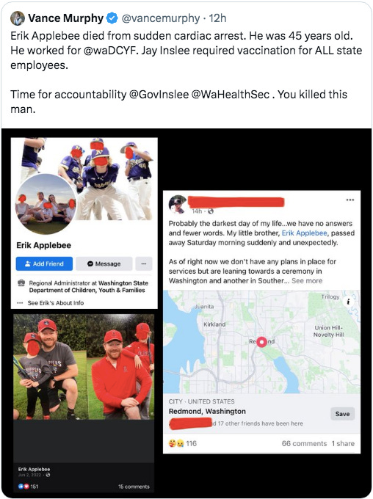The image size is (373, 499).
Task: Click the reaction emojis beside 116
Action: pos(176,443)
